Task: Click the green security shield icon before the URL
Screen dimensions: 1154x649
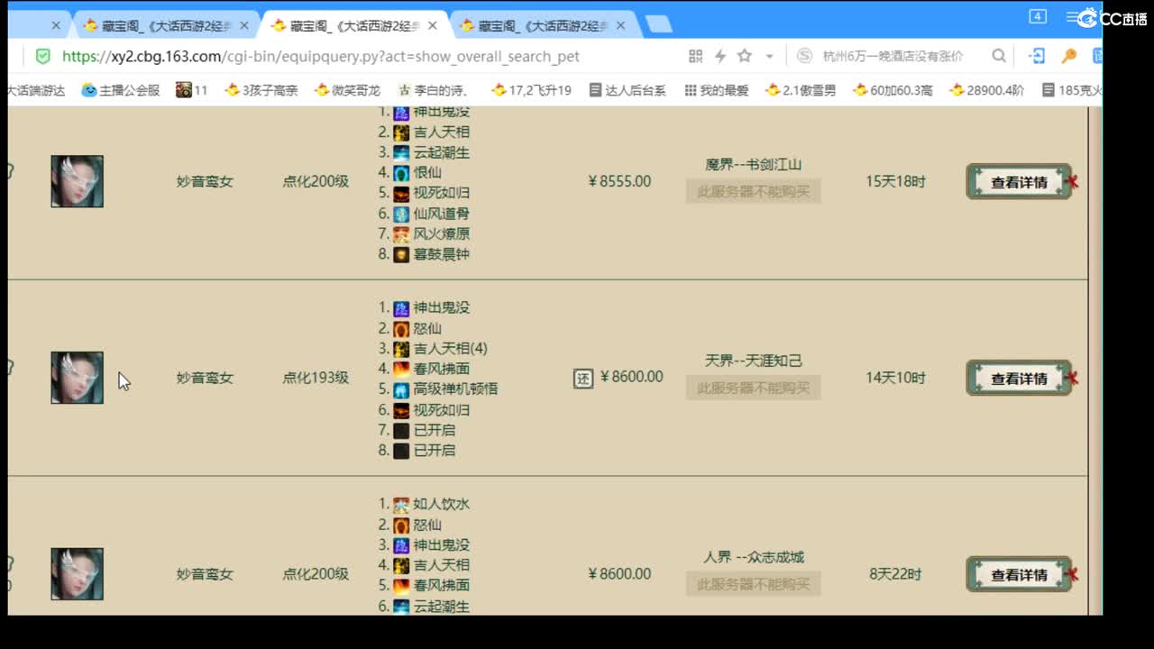Action: click(42, 56)
